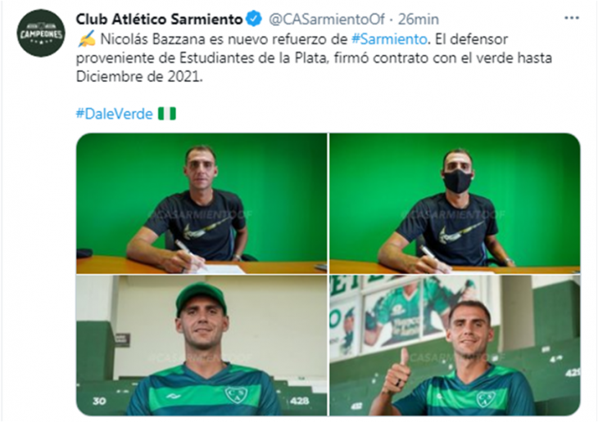598x422 pixels.
Task: View photo of player in green cap
Action: tap(202, 345)
